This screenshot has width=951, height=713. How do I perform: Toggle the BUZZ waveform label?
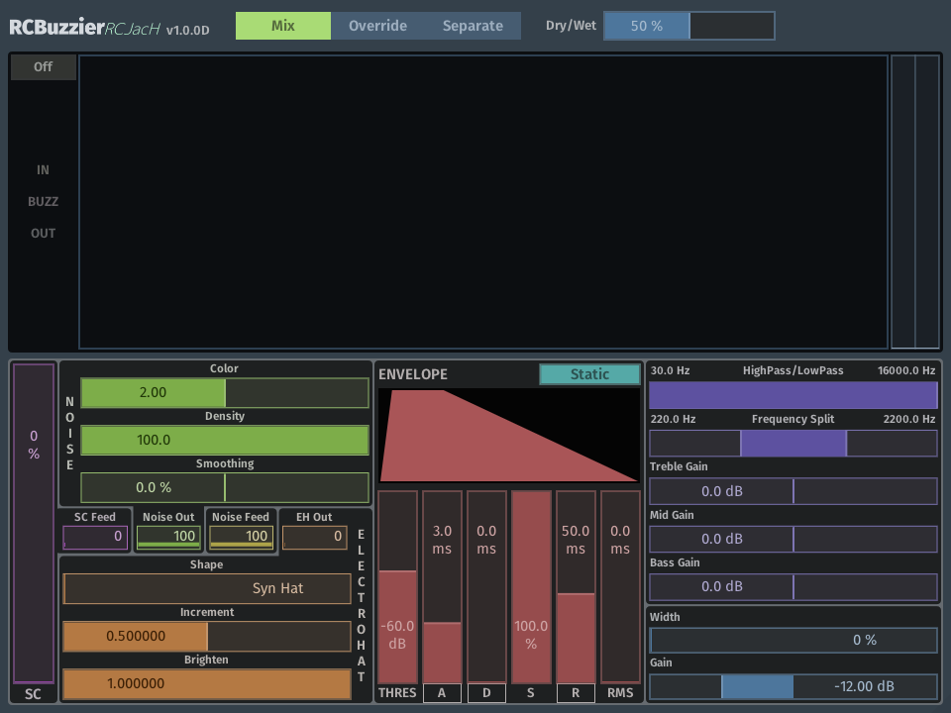click(x=43, y=201)
